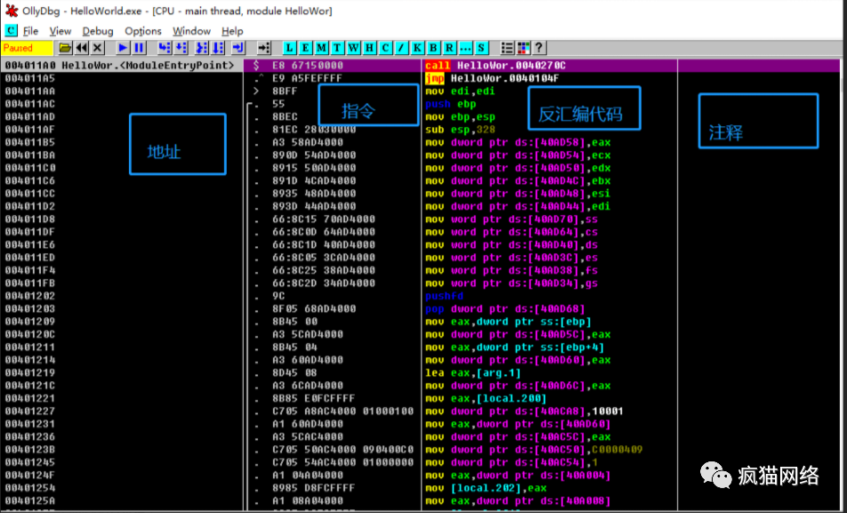The image size is (847, 513).
Task: Select address 0040125A in the address column
Action: coord(29,501)
